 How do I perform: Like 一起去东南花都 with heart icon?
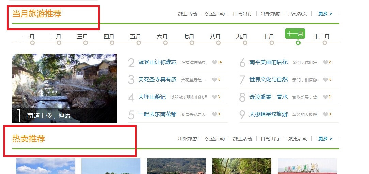(214, 114)
